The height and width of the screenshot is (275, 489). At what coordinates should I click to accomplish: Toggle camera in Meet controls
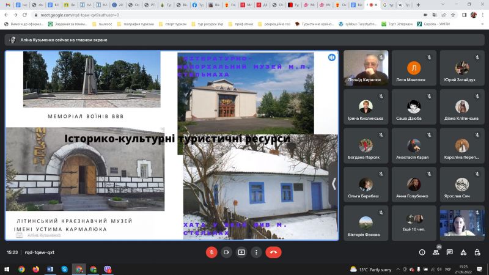[226, 252]
